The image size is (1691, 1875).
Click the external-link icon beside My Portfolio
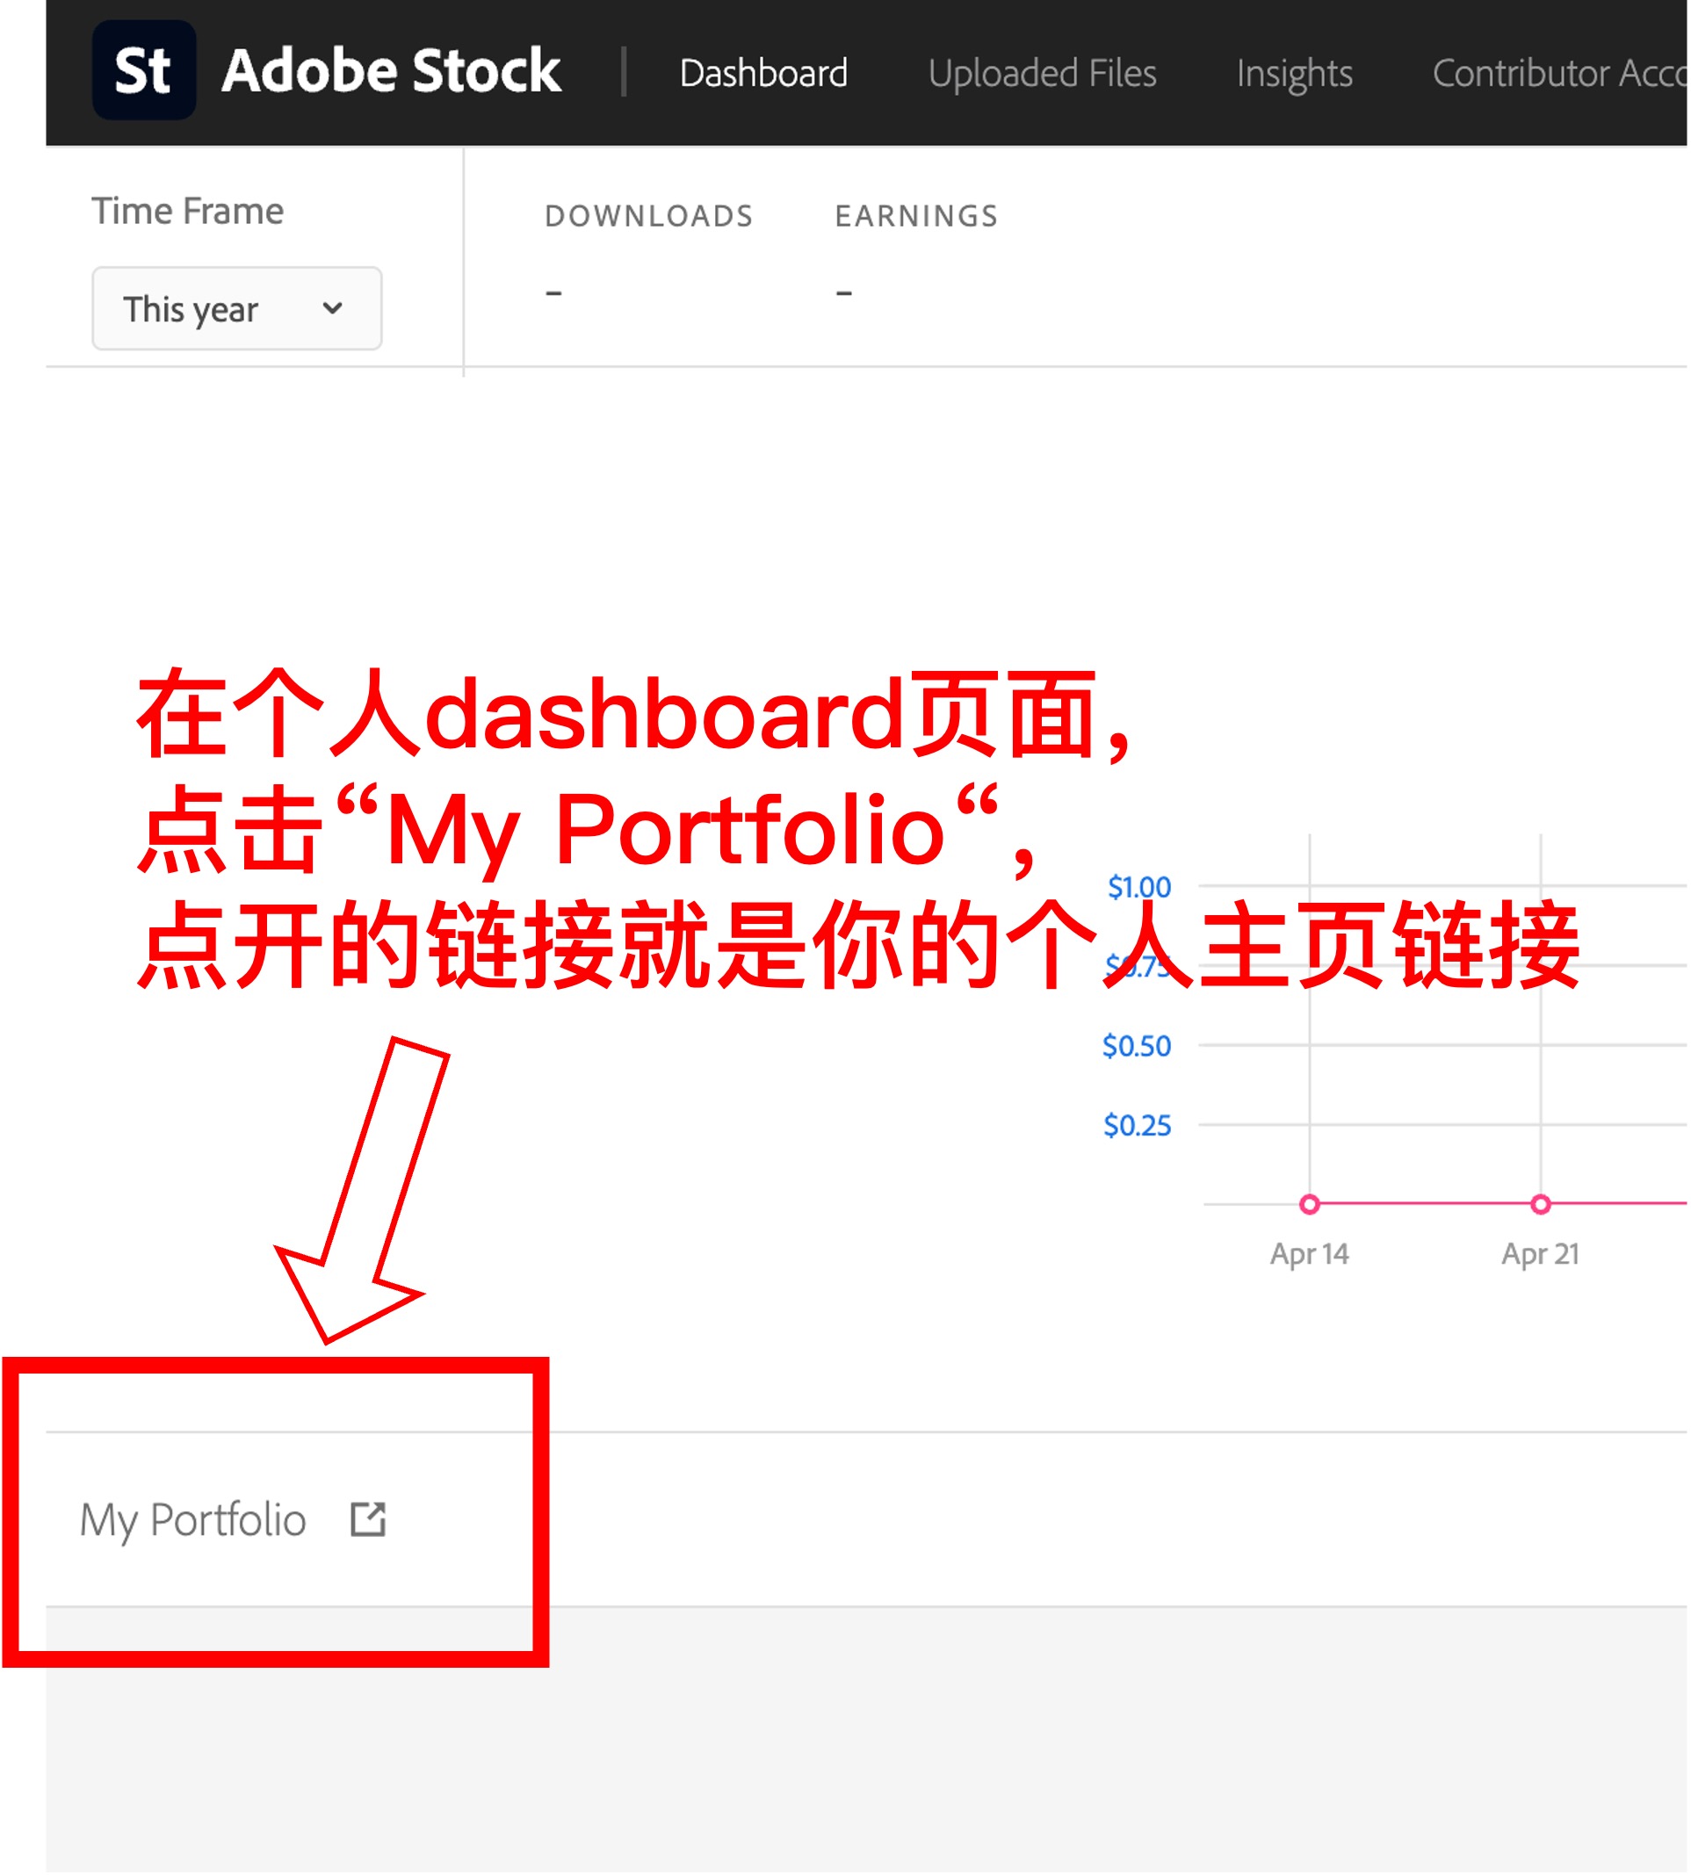click(368, 1520)
